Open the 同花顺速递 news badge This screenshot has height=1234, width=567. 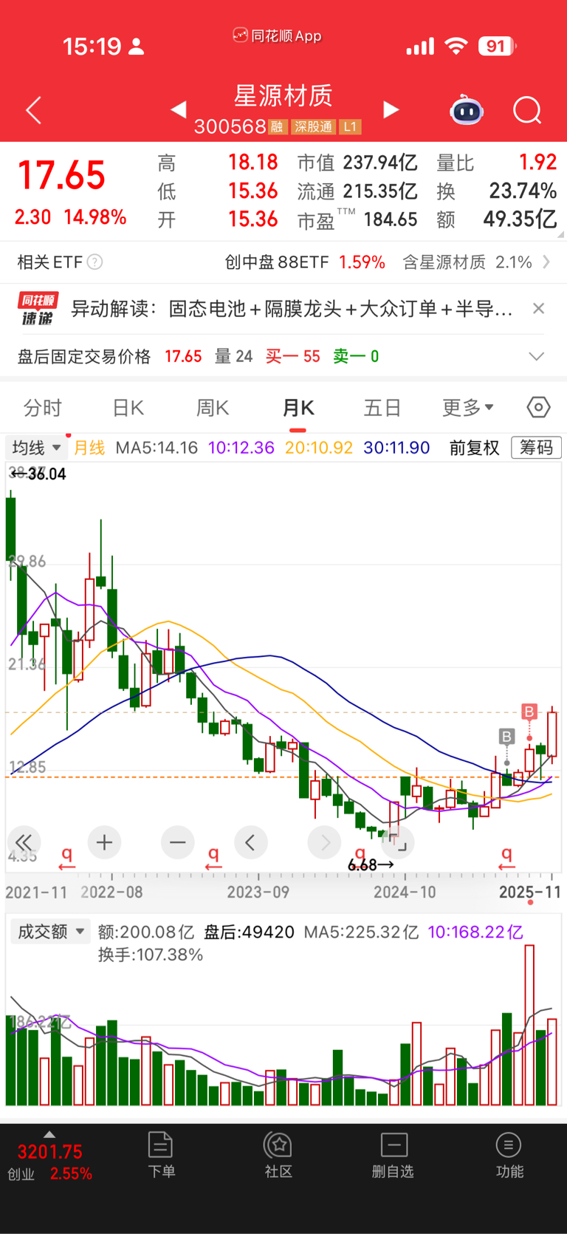point(38,309)
